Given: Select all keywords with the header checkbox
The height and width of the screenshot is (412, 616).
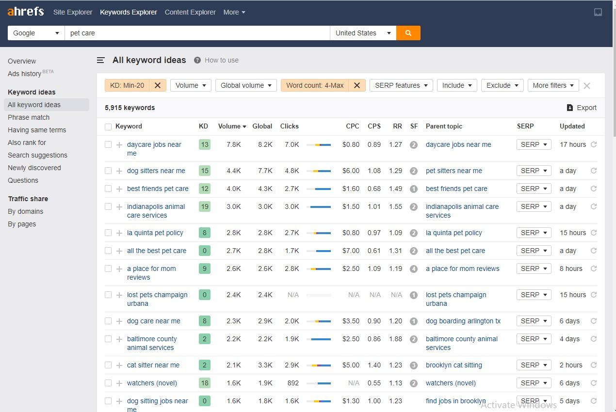Looking at the screenshot, I should (108, 127).
